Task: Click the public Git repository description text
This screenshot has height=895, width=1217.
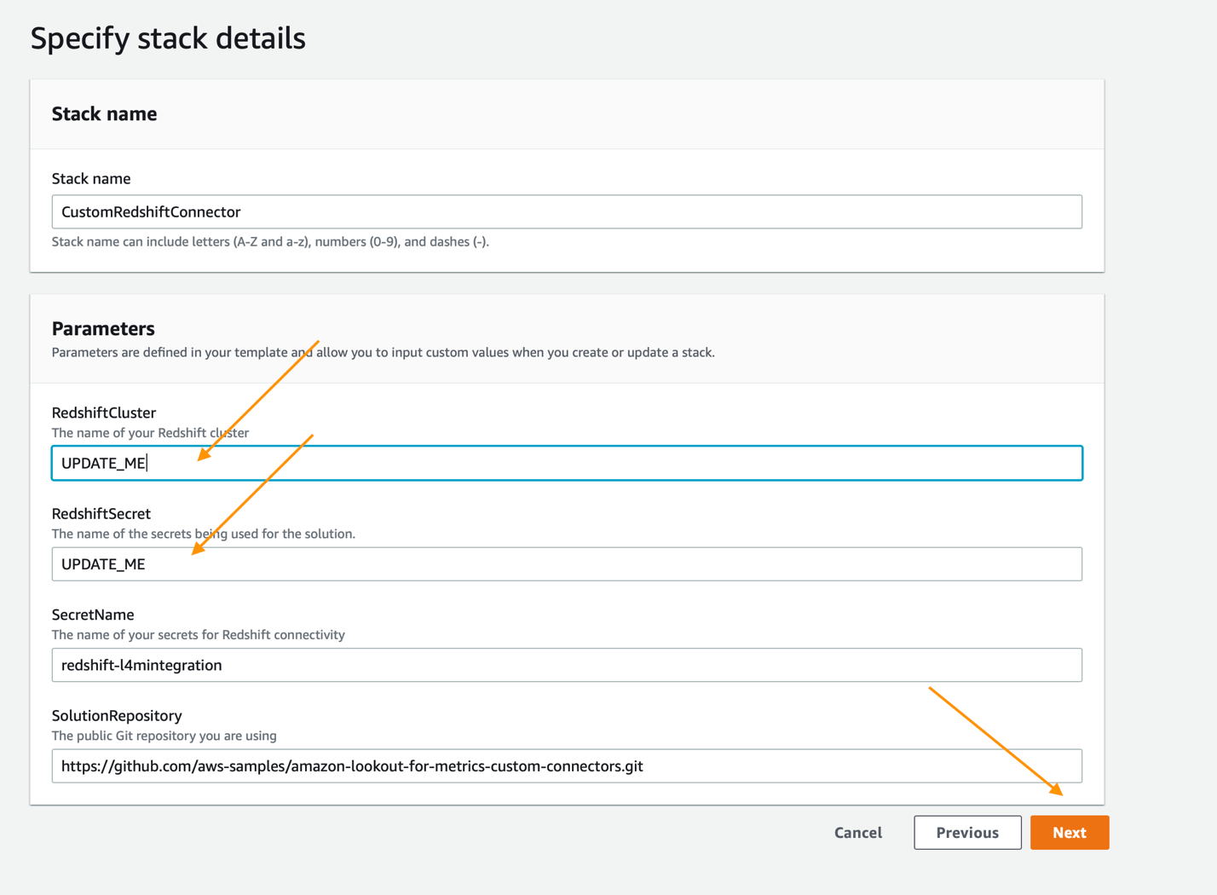Action: 164,736
